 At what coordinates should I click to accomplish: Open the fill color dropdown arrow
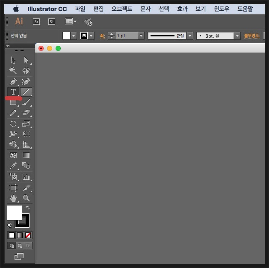tap(74, 36)
